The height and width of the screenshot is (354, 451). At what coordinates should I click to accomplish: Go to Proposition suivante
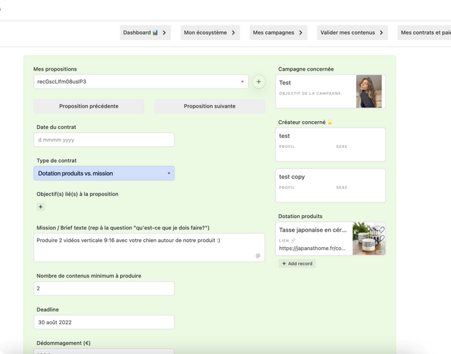pos(209,106)
